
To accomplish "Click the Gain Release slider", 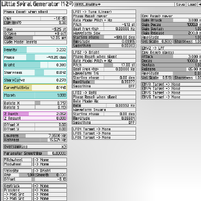I will (x=171, y=33).
